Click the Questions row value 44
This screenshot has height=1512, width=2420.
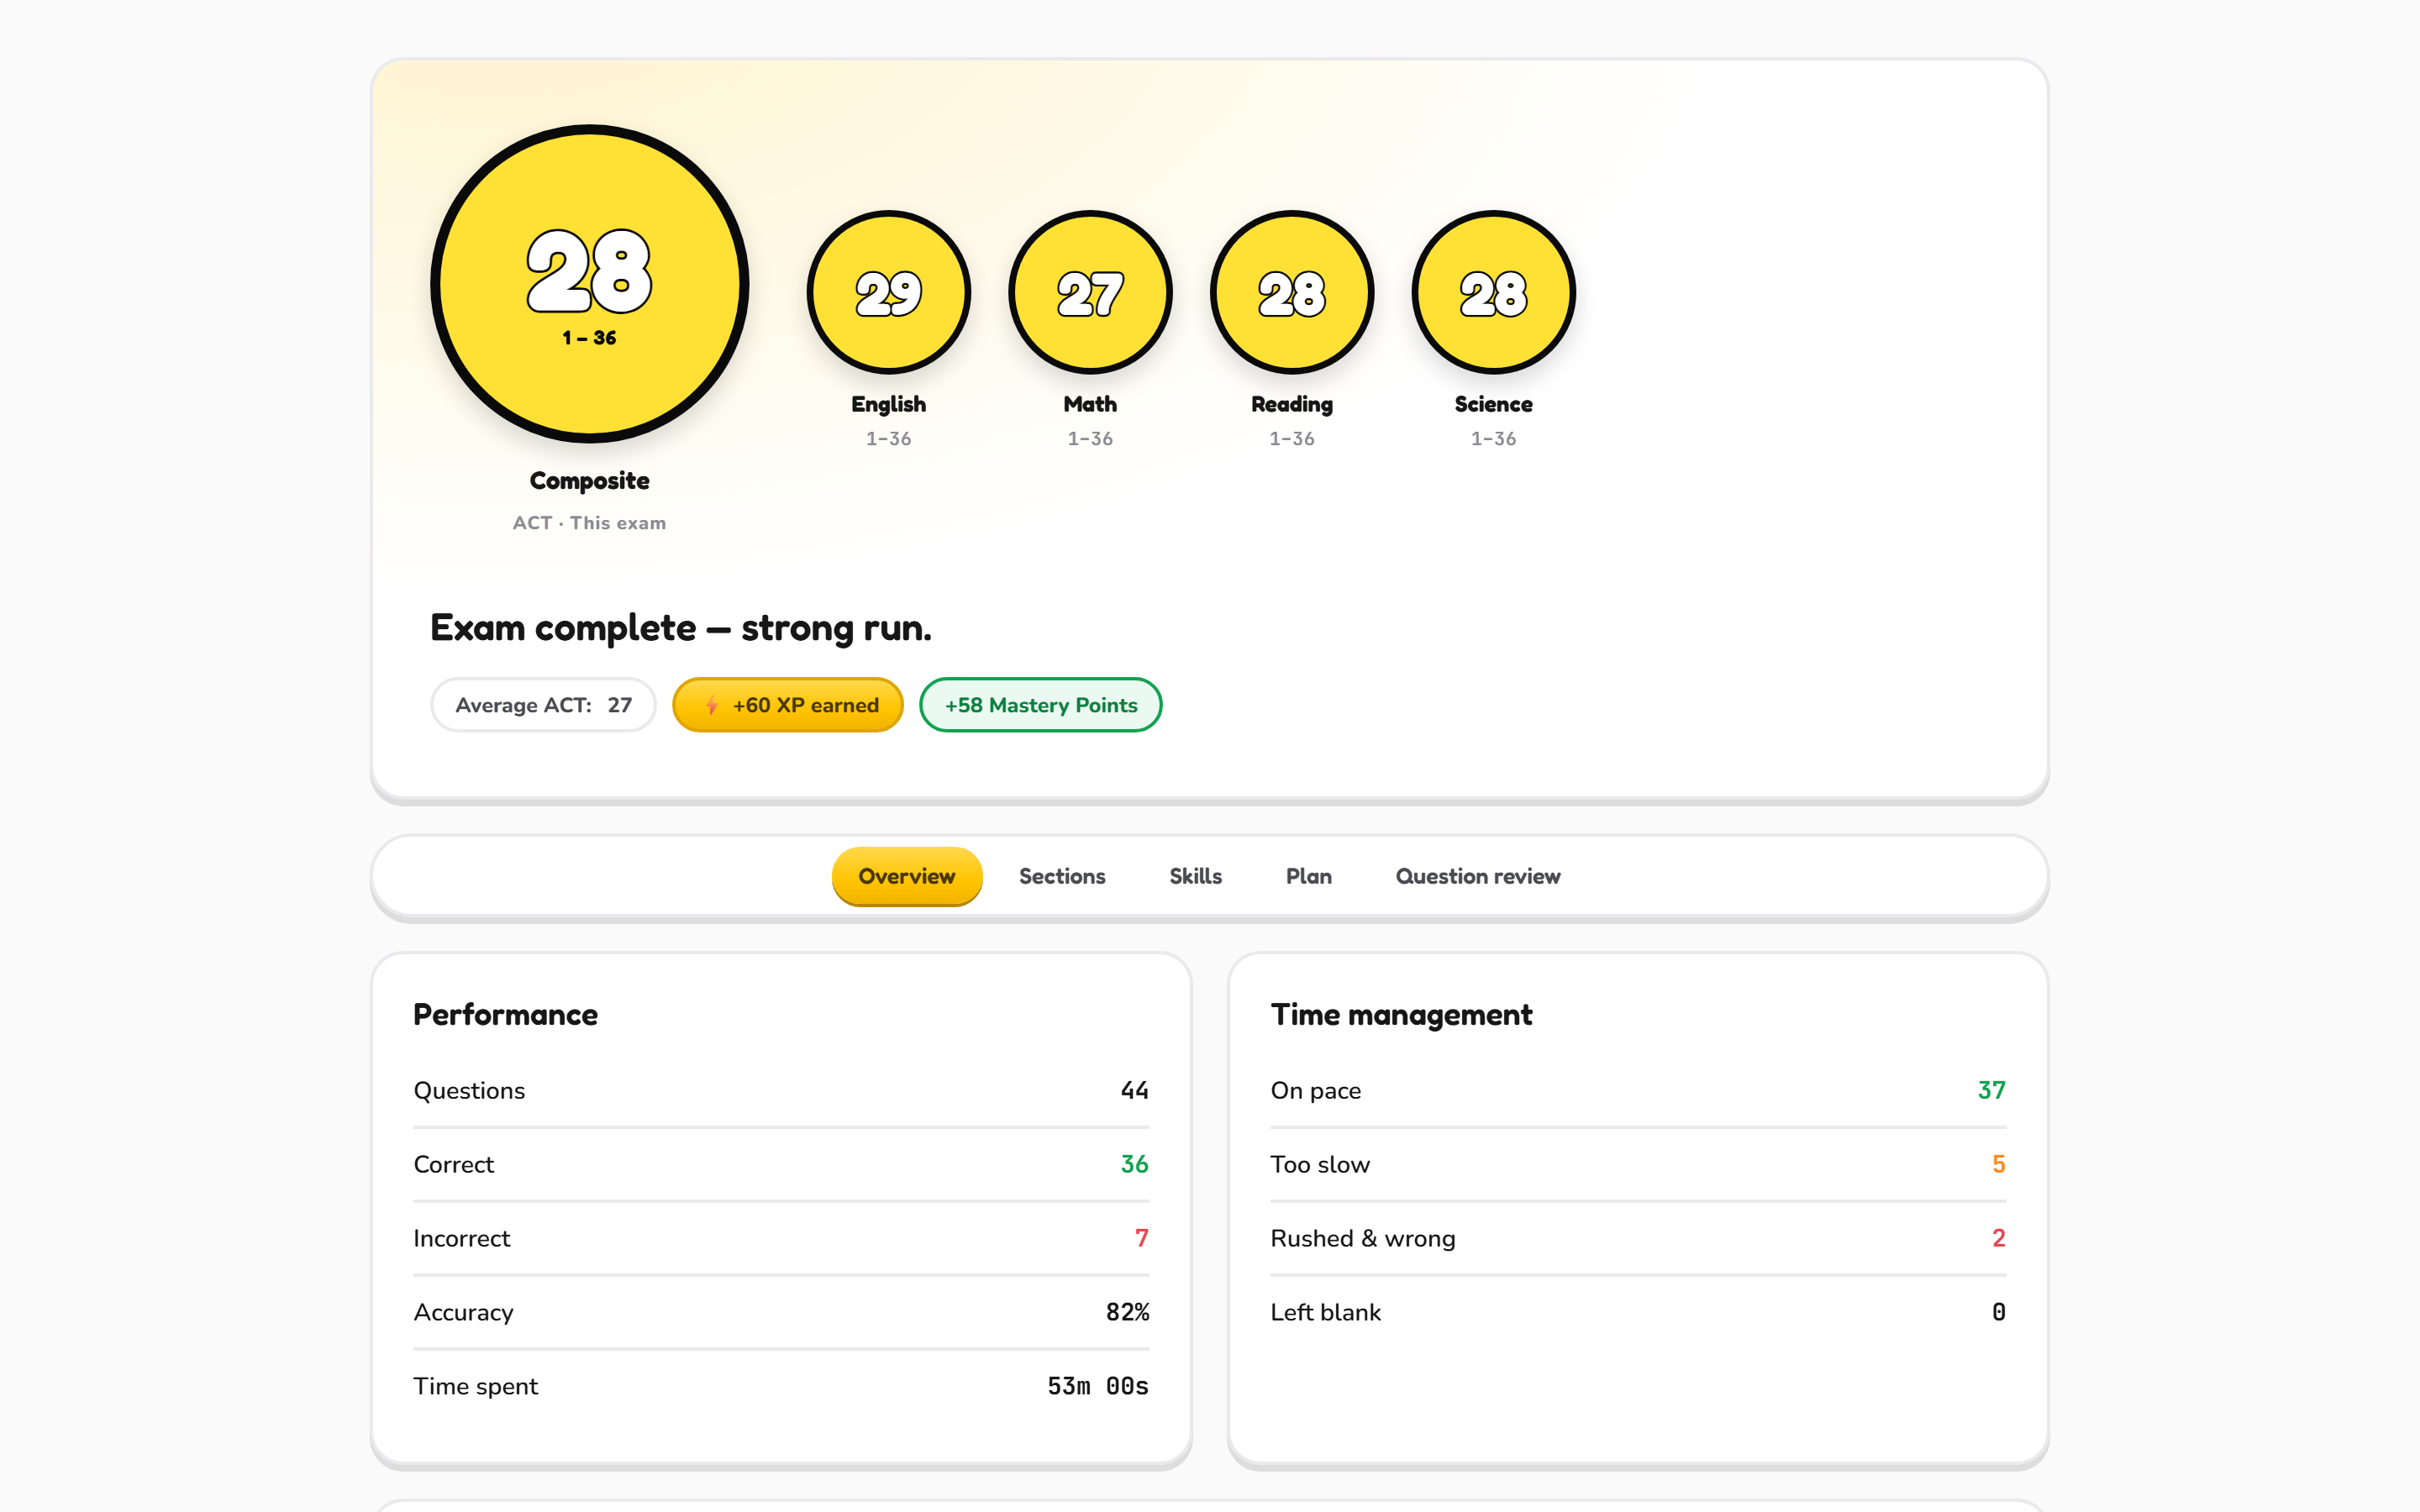pos(1134,1090)
